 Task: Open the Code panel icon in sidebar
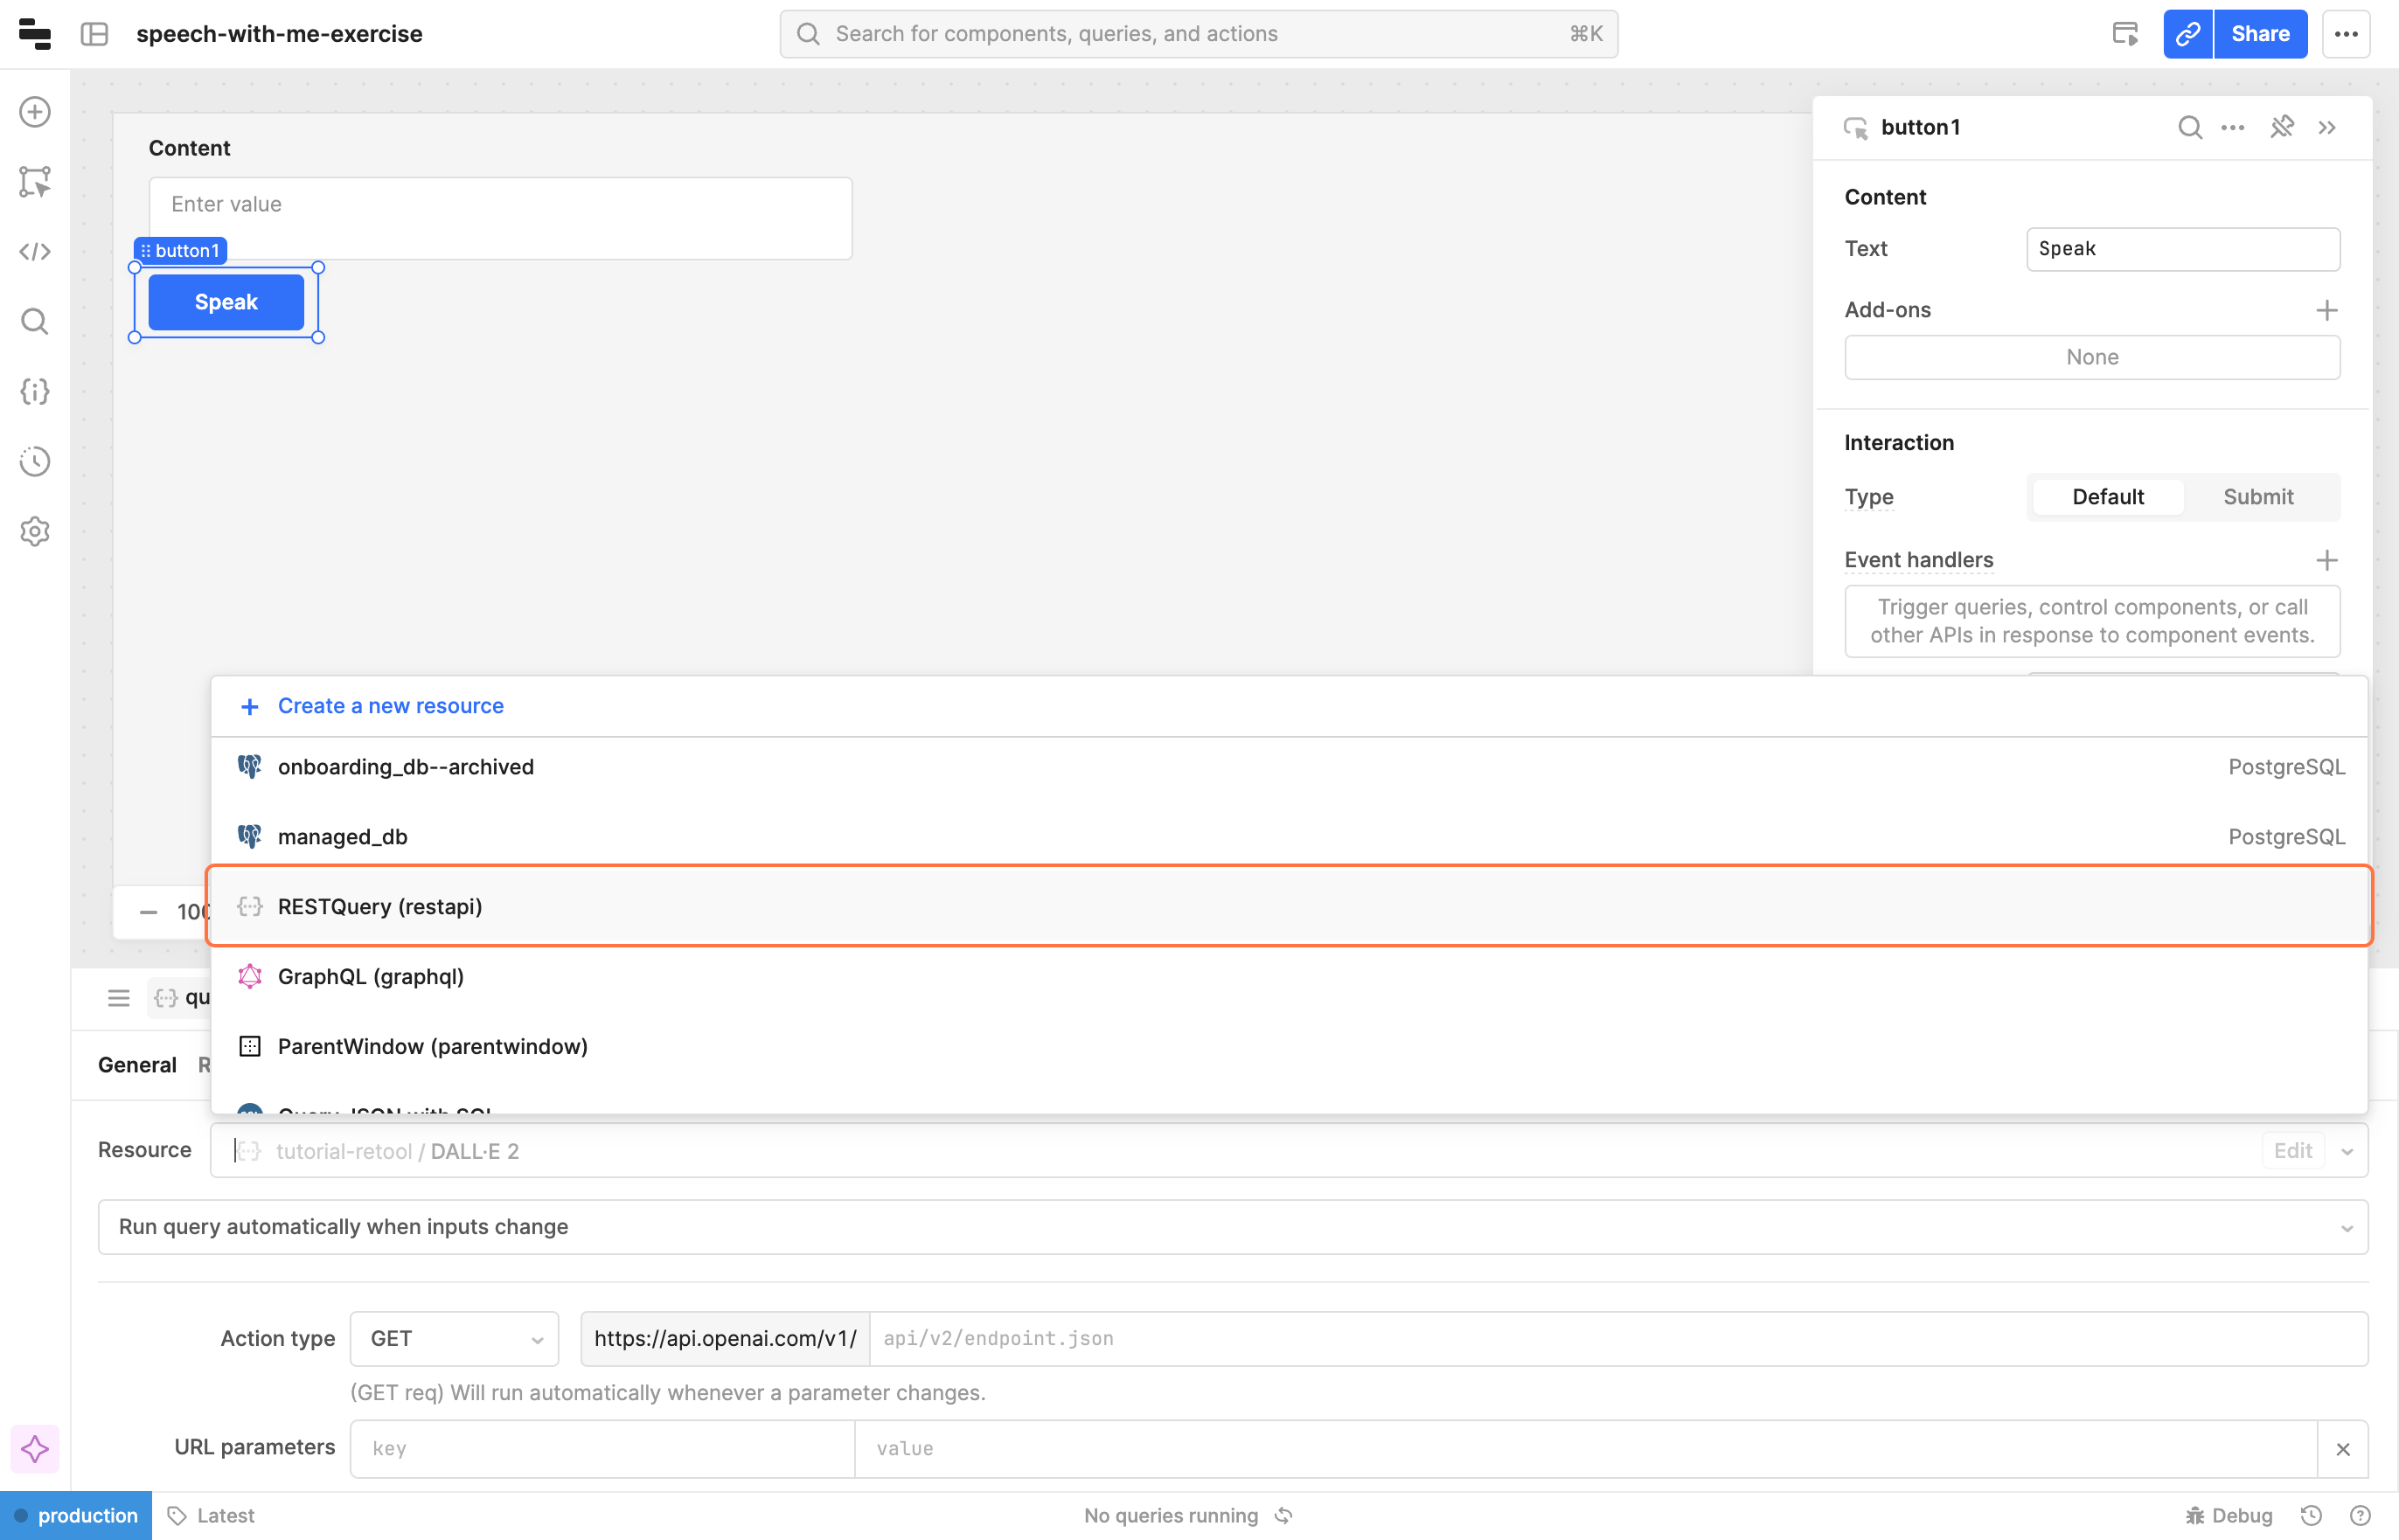click(35, 252)
